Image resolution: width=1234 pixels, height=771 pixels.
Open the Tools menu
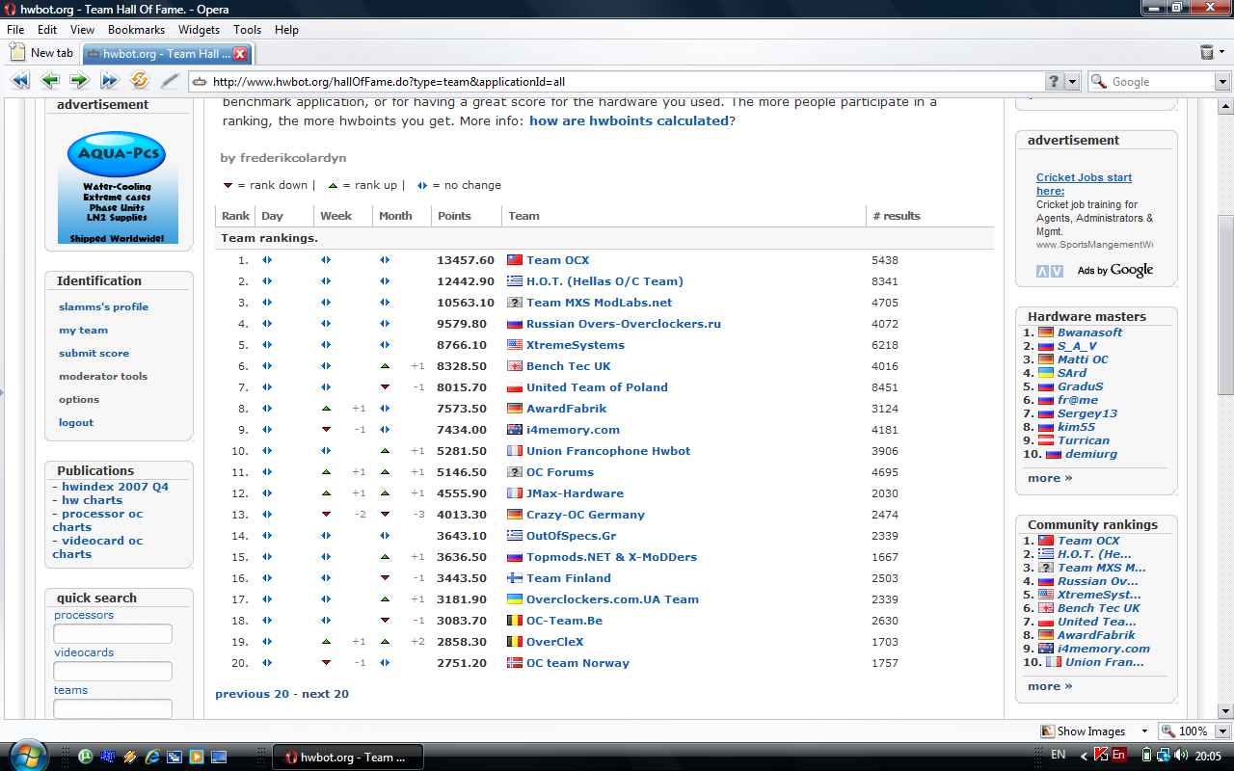coord(247,30)
